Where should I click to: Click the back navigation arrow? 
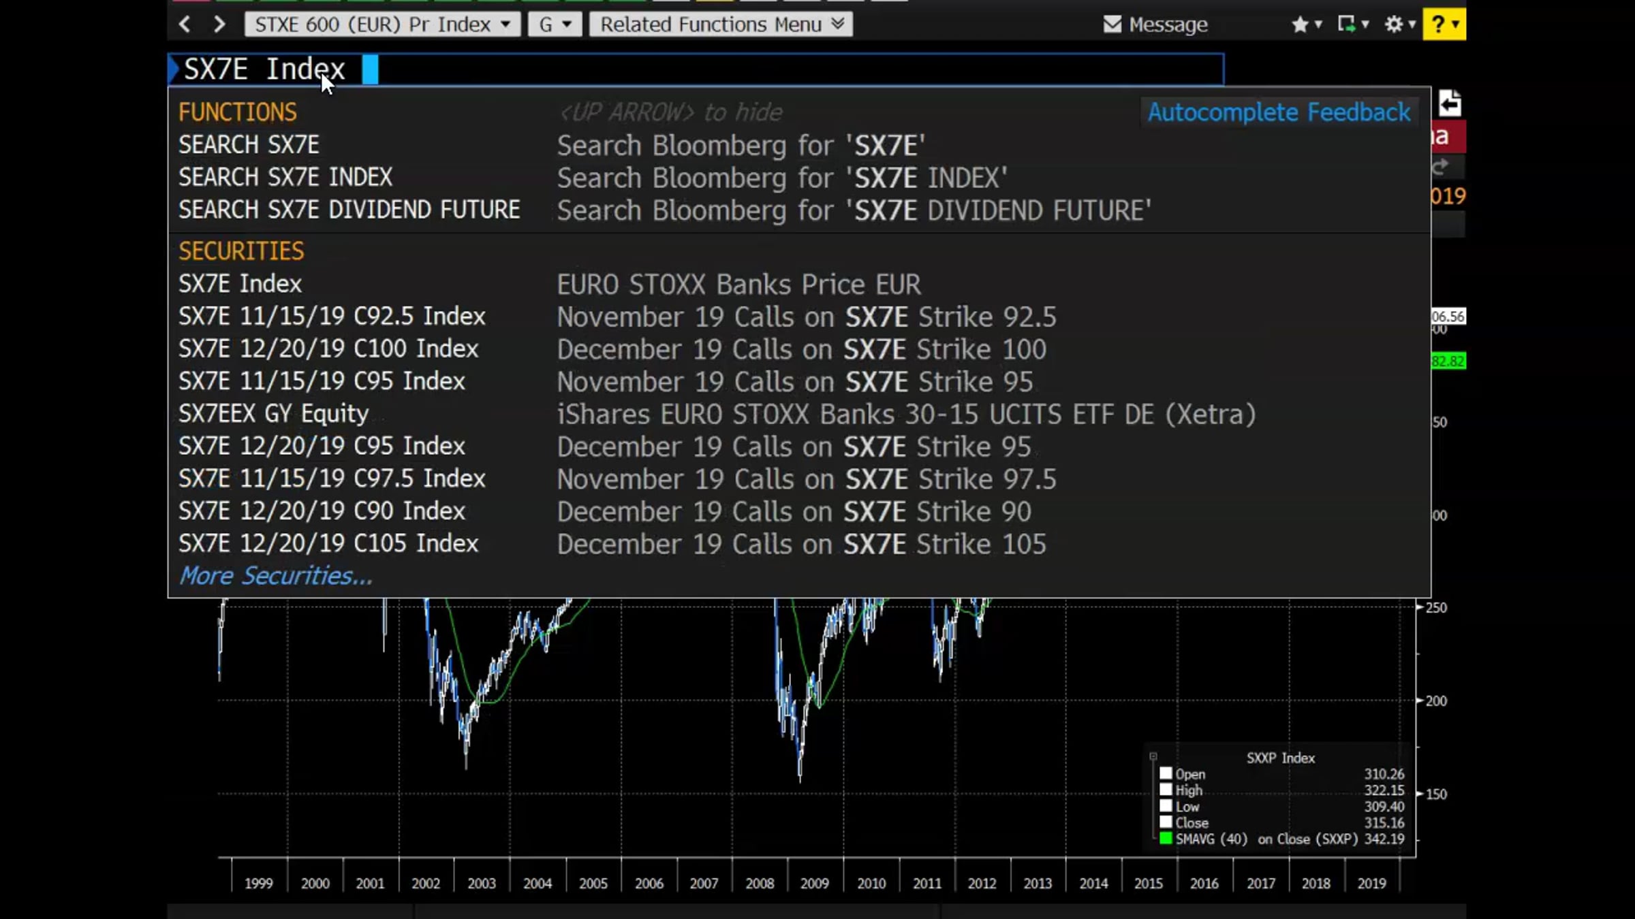(x=185, y=25)
